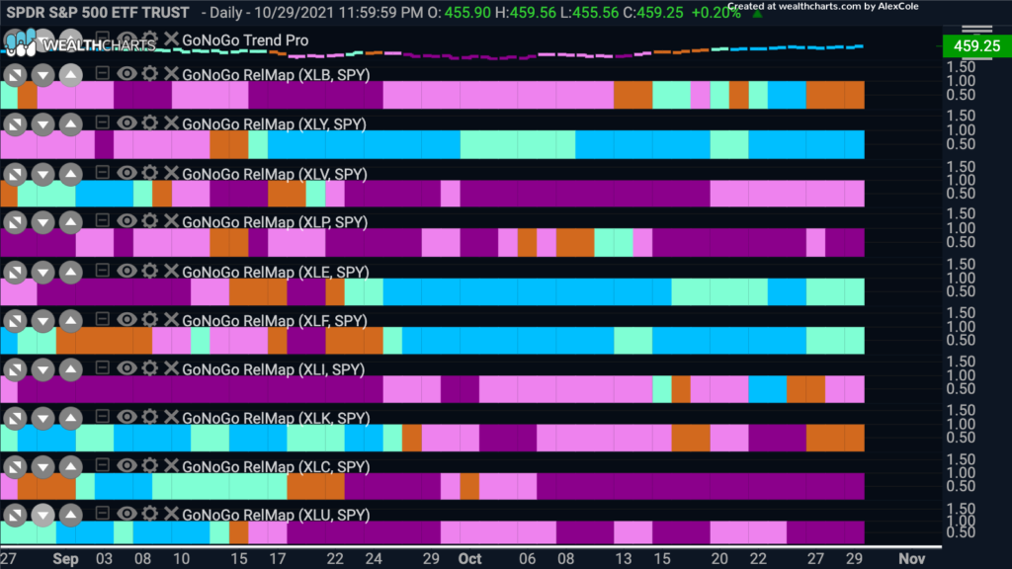Toggle visibility of XLK RelMap
Viewport: 1012px width, 569px height.
126,418
